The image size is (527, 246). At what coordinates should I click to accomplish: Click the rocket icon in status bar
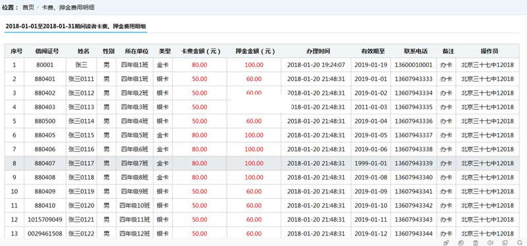[x=446, y=243]
